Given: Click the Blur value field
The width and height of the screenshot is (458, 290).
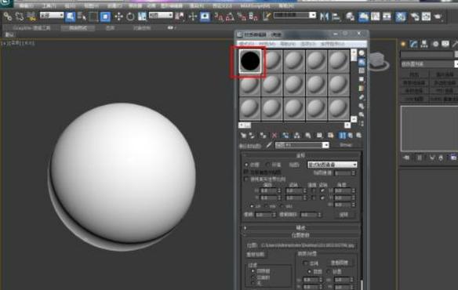Looking at the screenshot, I should tap(264, 215).
